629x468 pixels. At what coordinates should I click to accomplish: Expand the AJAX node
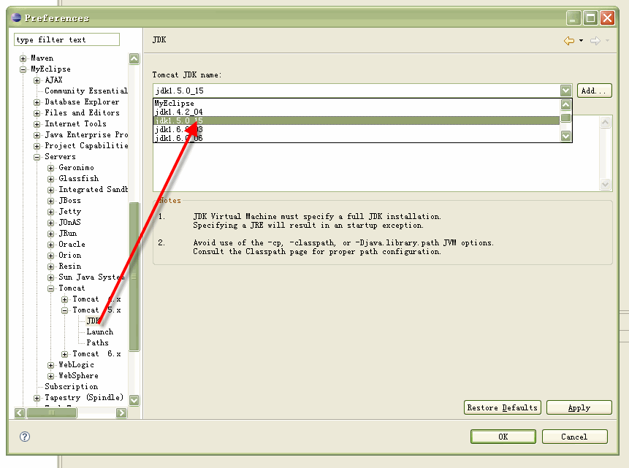point(37,80)
